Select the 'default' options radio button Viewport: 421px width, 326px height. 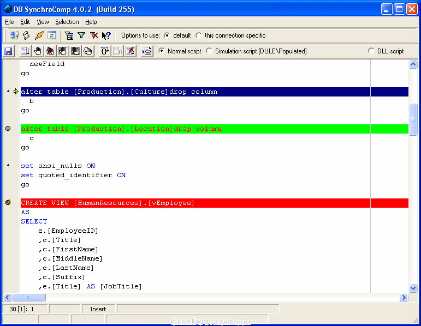(x=167, y=35)
